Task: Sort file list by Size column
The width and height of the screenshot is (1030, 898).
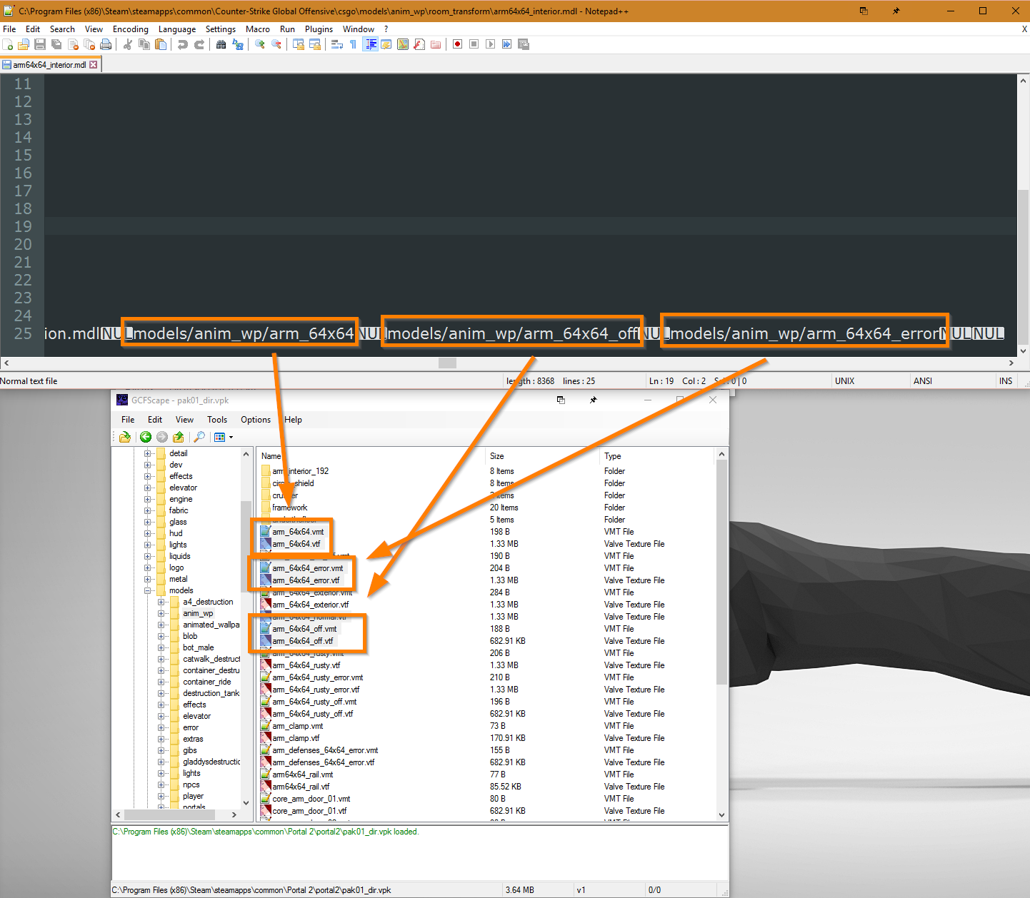Action: point(542,456)
